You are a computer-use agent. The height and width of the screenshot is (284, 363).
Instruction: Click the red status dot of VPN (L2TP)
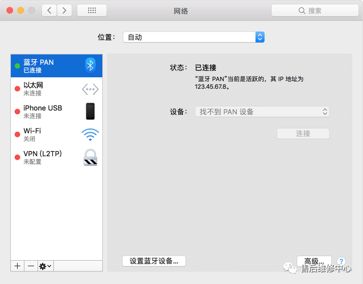point(18,157)
